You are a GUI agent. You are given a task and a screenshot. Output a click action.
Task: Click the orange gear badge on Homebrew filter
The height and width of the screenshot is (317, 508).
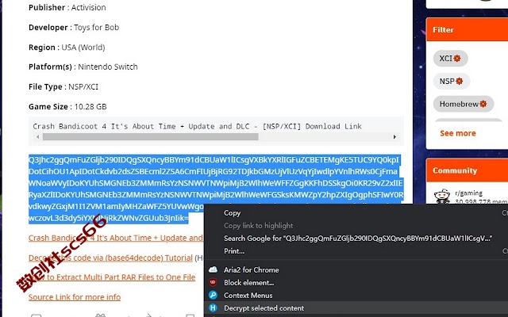click(483, 104)
